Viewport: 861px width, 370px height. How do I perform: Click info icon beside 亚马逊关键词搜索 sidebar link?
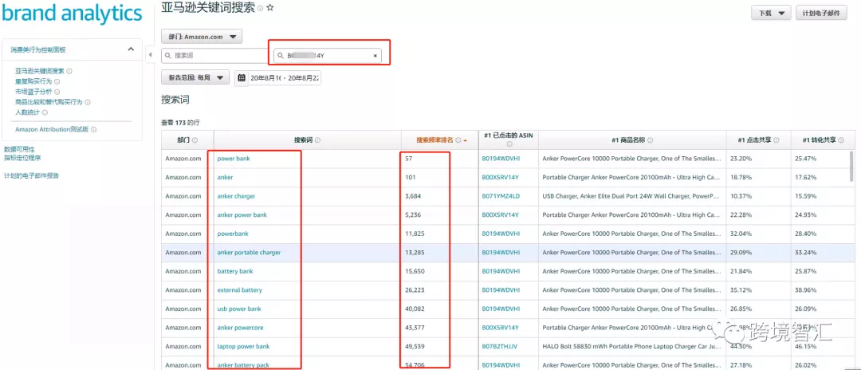69,71
